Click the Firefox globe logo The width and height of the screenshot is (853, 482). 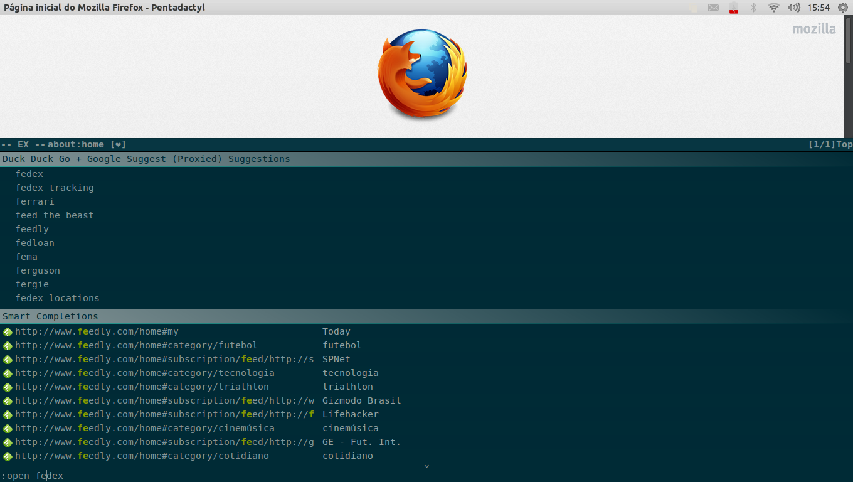pos(423,74)
